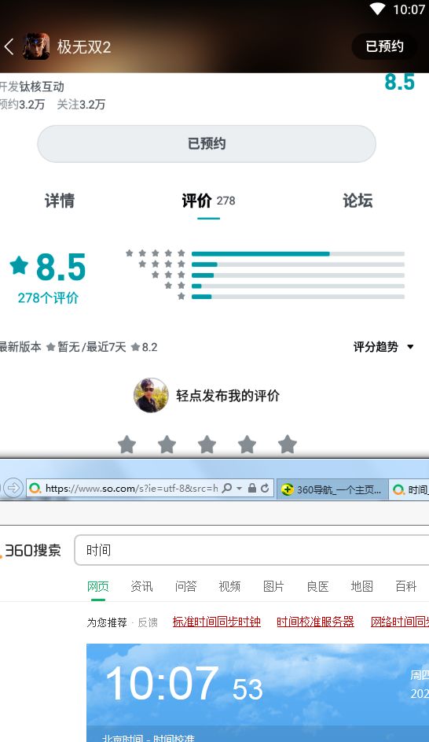Viewport: 429px width, 742px height.
Task: Rate one star in my review
Action: pos(126,445)
